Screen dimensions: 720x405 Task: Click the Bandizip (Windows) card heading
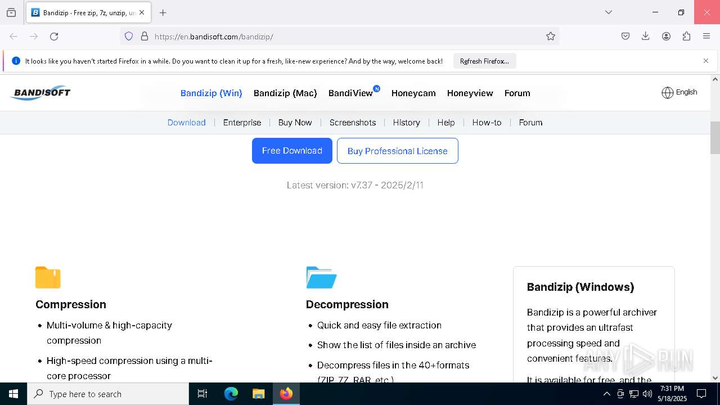tap(580, 287)
